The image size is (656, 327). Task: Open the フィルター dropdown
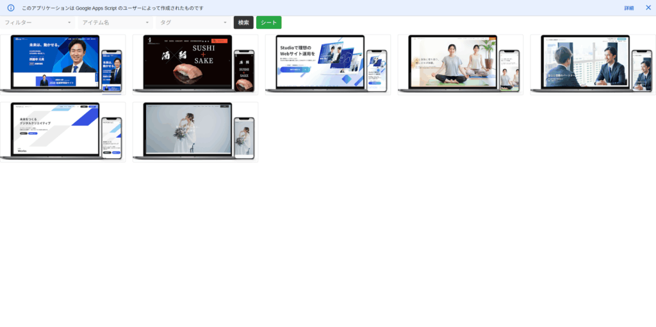[38, 22]
